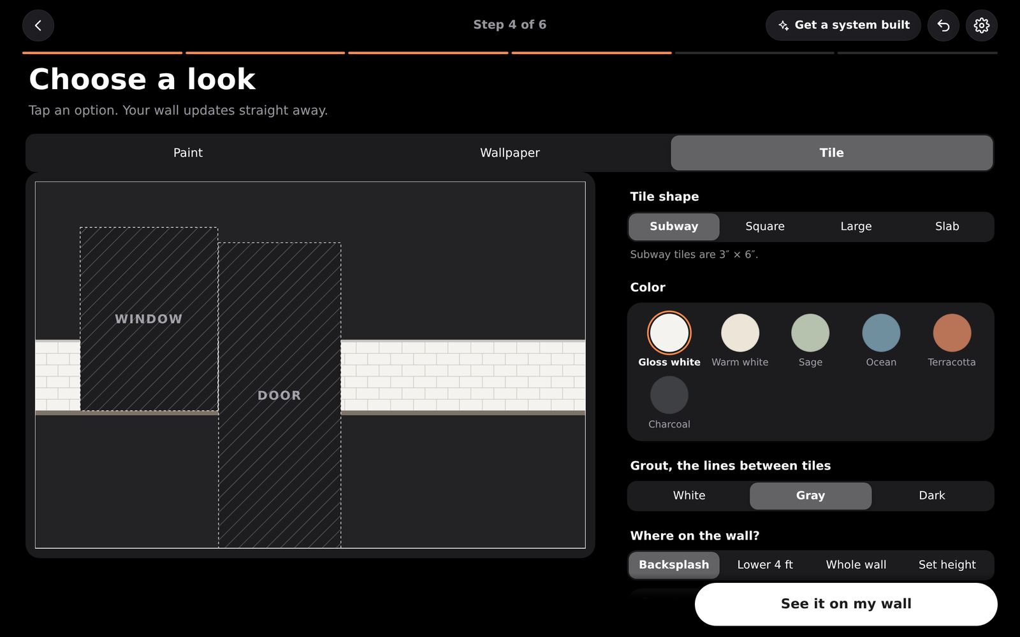Choose Slab tile shape

click(x=947, y=227)
